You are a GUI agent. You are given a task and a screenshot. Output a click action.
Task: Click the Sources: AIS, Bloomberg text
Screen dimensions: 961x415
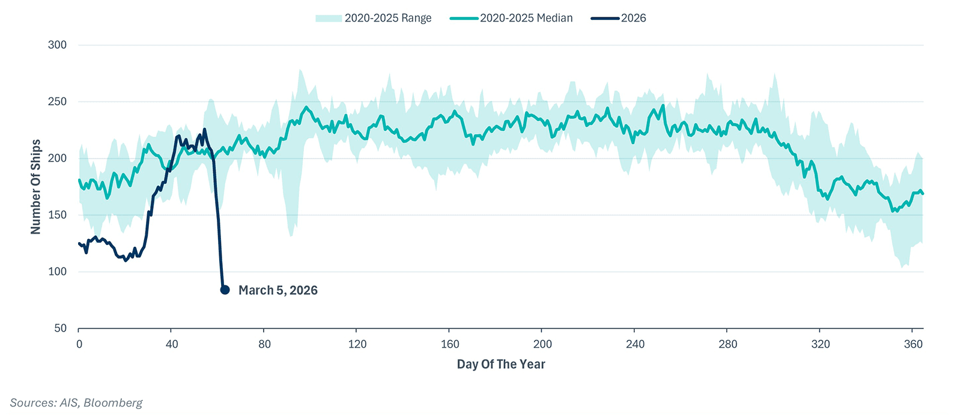[x=76, y=403]
